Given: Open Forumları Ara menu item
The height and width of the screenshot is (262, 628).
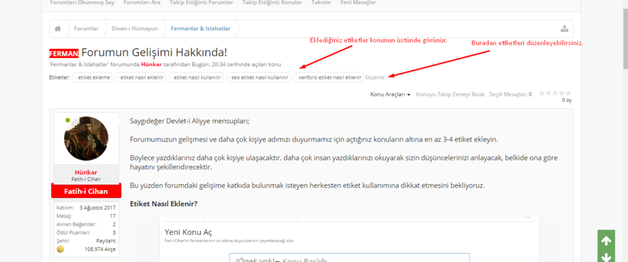Looking at the screenshot, I should coord(142,2).
